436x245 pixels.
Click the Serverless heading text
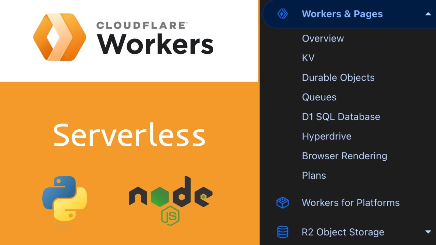129,135
